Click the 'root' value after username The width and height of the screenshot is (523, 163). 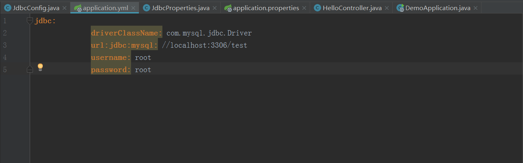tap(143, 58)
